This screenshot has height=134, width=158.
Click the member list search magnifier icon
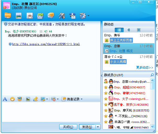(x=152, y=75)
